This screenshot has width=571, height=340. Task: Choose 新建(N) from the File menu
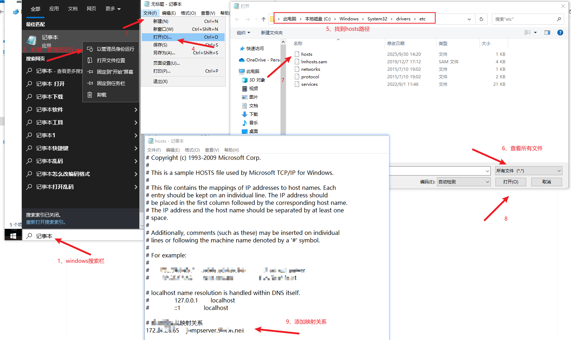pyautogui.click(x=183, y=21)
